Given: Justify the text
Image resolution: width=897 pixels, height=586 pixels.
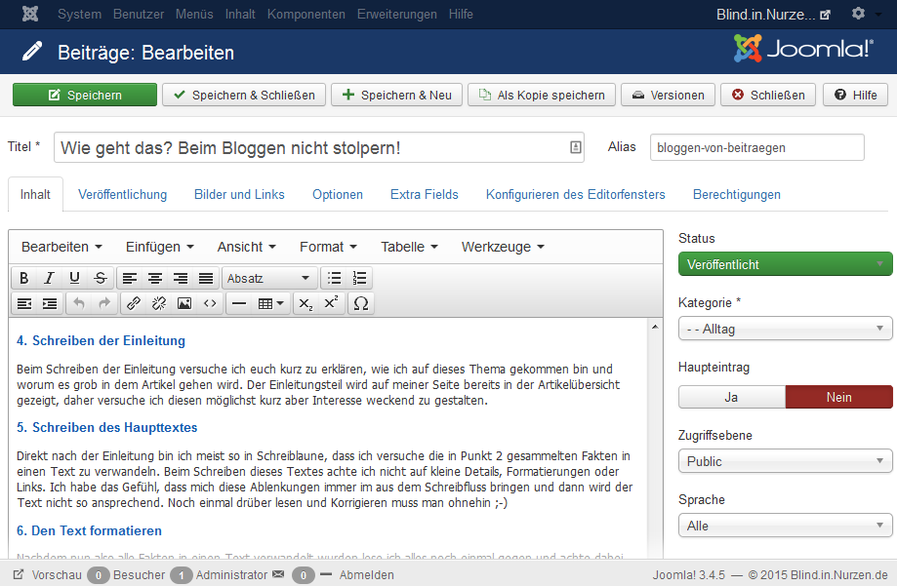Looking at the screenshot, I should [x=205, y=279].
